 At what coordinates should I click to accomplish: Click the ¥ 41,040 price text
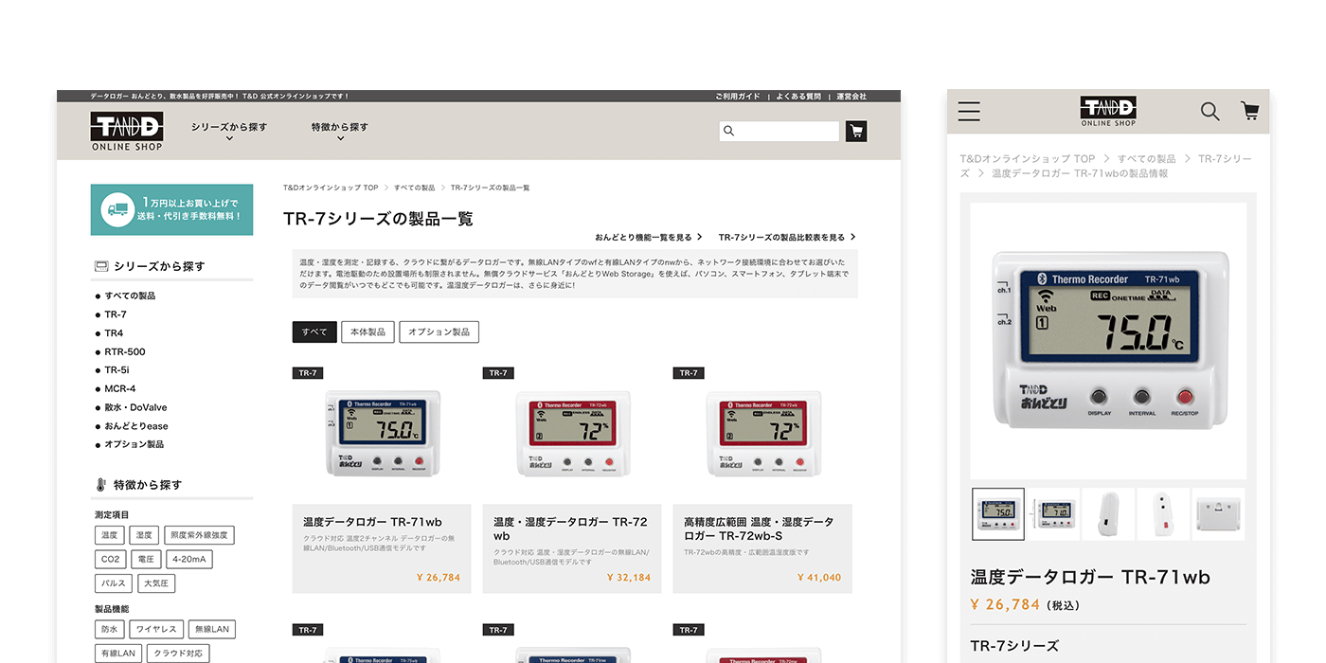click(x=818, y=578)
